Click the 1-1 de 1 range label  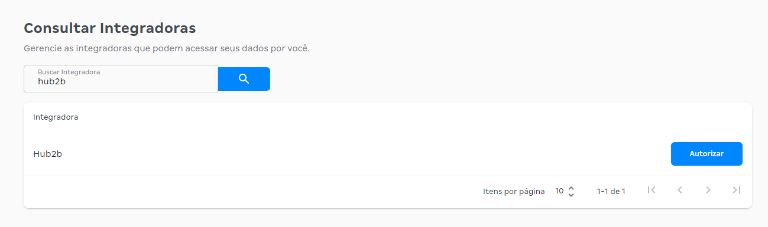611,191
